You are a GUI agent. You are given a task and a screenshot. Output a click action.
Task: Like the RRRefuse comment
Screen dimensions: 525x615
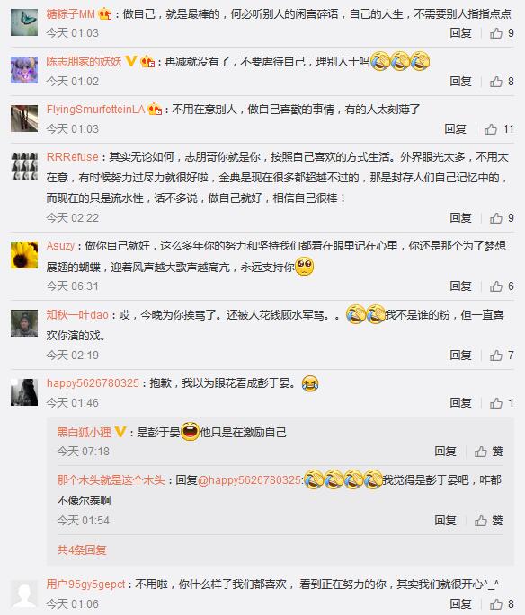[502, 218]
